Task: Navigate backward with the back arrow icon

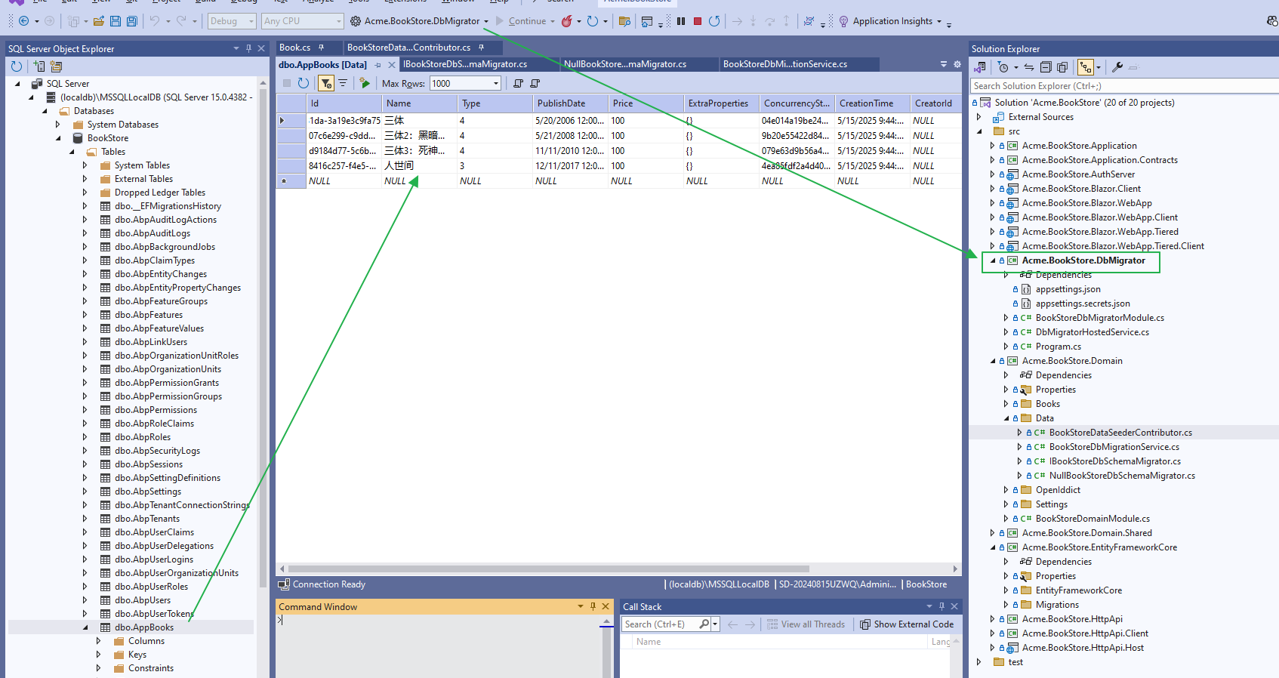Action: [x=23, y=21]
